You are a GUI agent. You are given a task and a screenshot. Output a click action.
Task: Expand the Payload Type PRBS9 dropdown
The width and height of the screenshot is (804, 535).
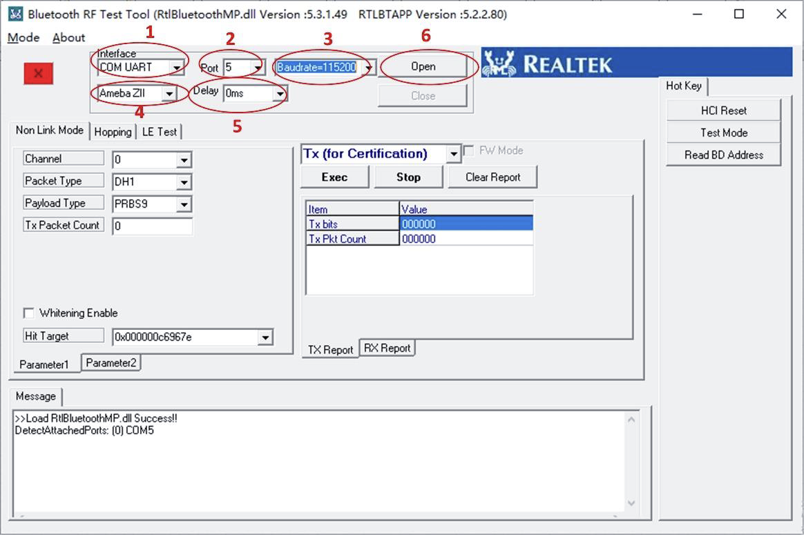tap(184, 204)
